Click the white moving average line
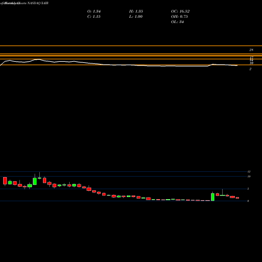Screen dimensions: 262x262 pyautogui.click(x=119, y=65)
